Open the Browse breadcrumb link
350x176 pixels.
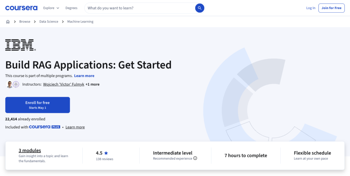(25, 21)
